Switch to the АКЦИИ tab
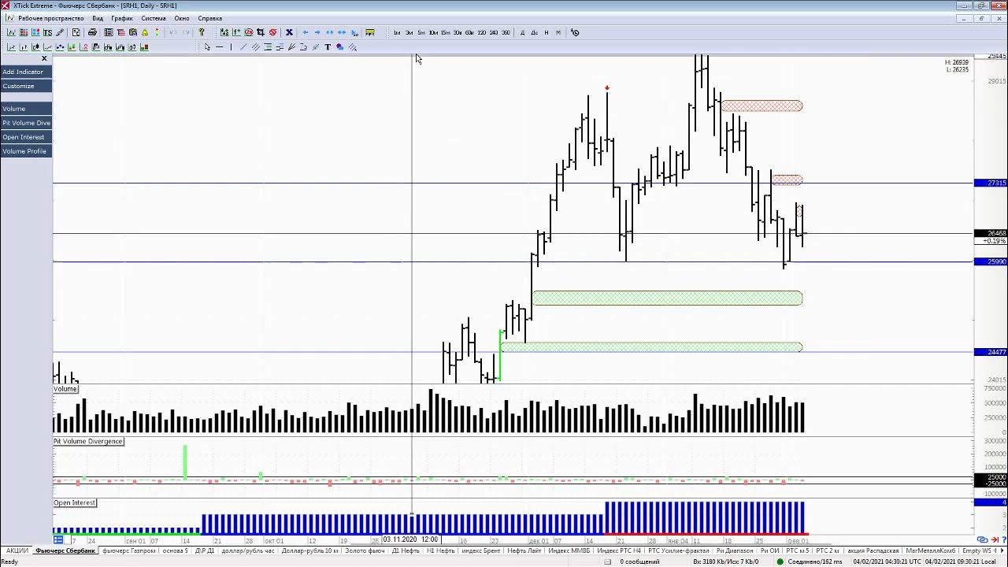Screen dimensions: 1008x567 pyautogui.click(x=17, y=551)
